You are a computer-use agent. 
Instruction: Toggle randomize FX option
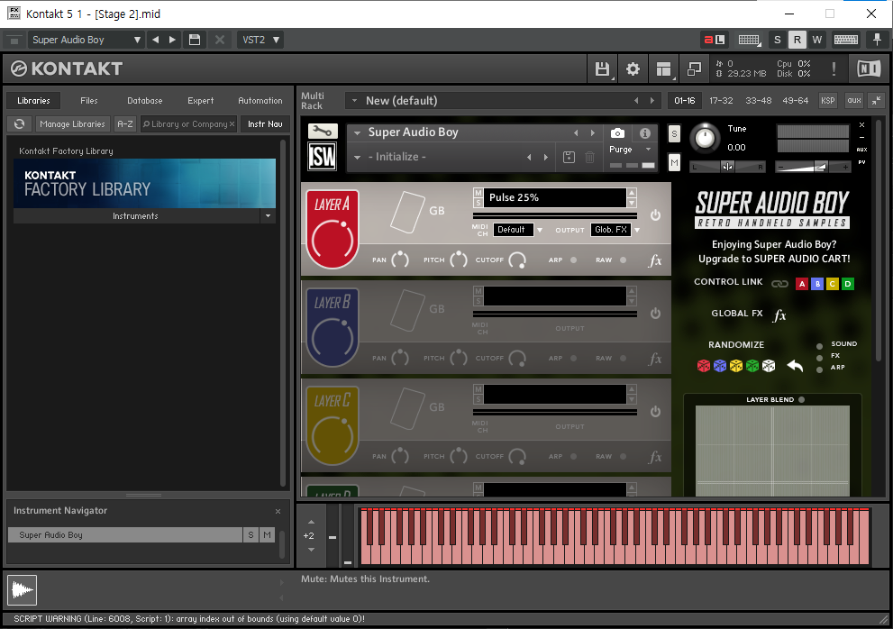(x=819, y=358)
